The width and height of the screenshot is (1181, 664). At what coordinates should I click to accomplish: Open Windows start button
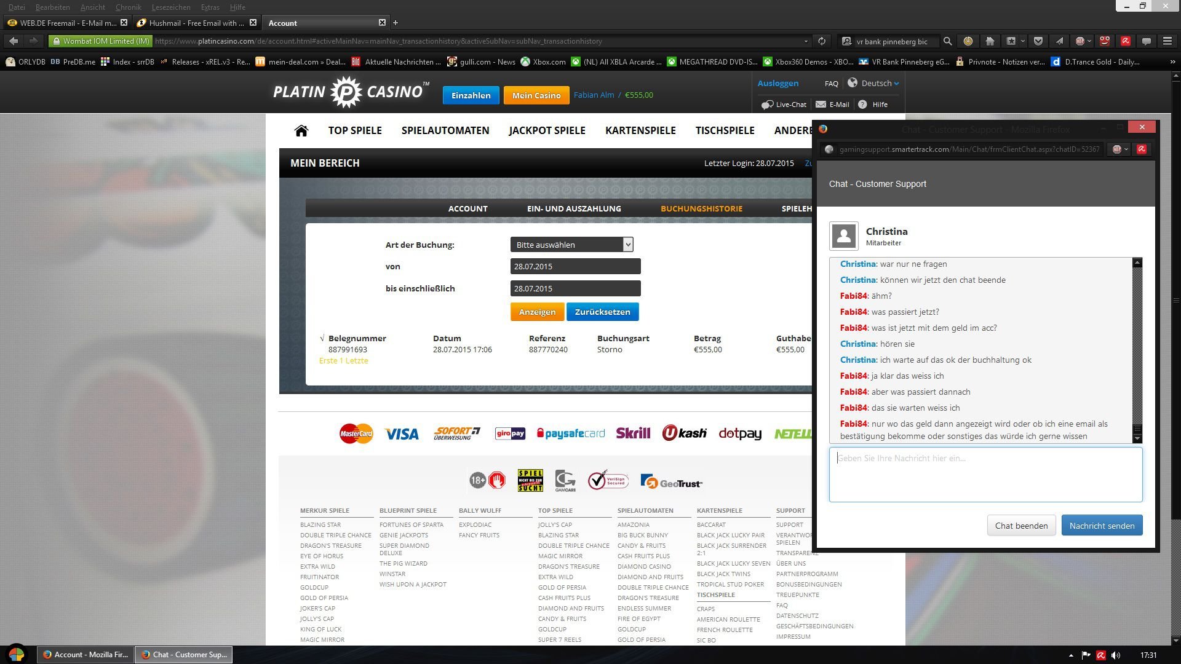click(17, 655)
